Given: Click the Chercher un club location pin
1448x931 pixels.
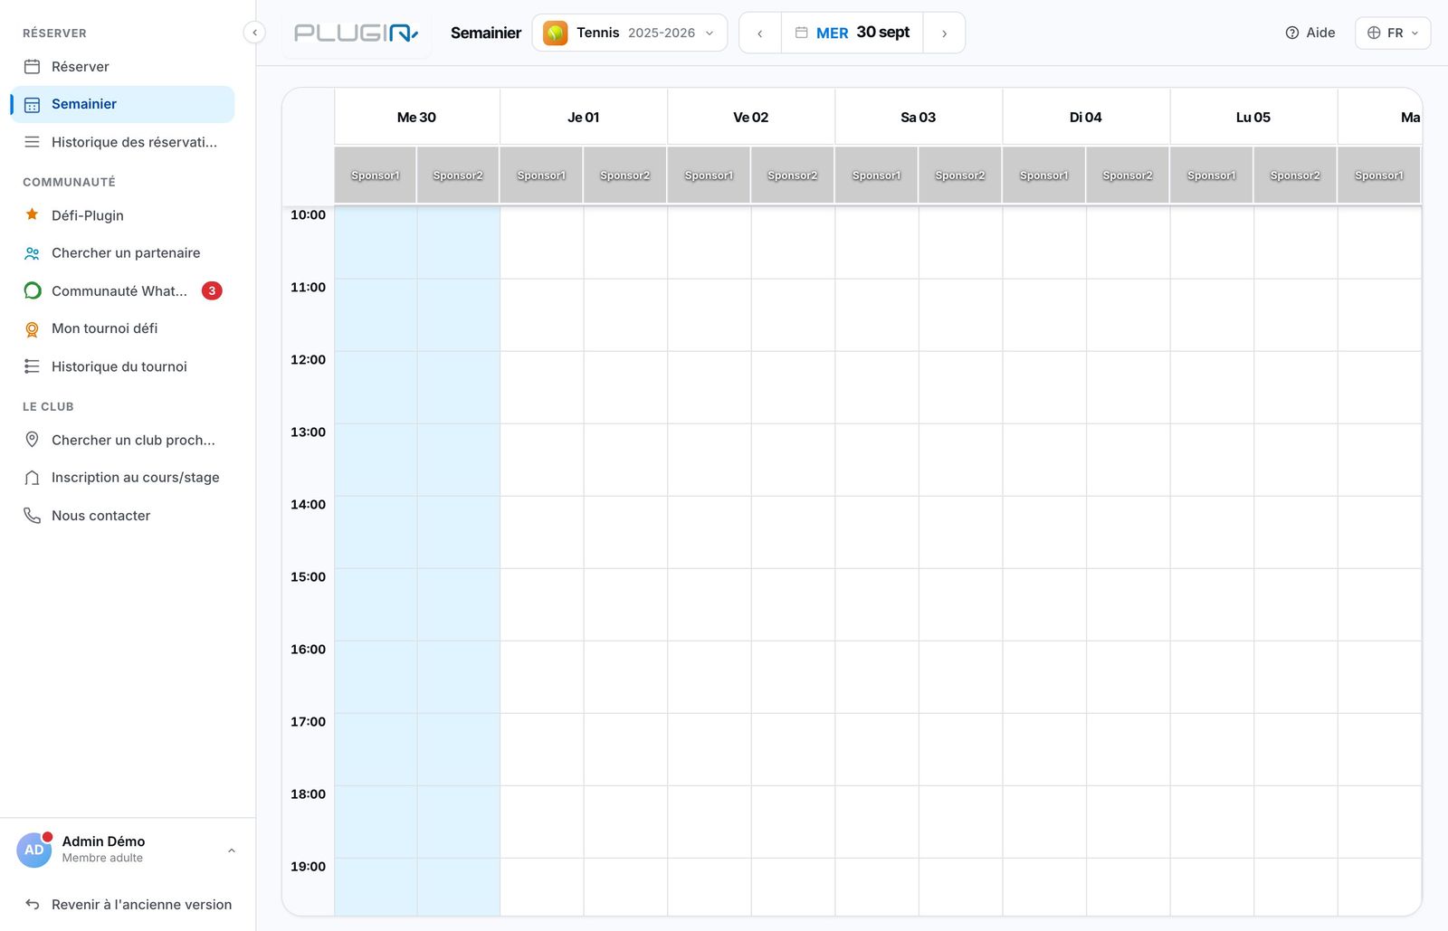Looking at the screenshot, I should click(32, 440).
